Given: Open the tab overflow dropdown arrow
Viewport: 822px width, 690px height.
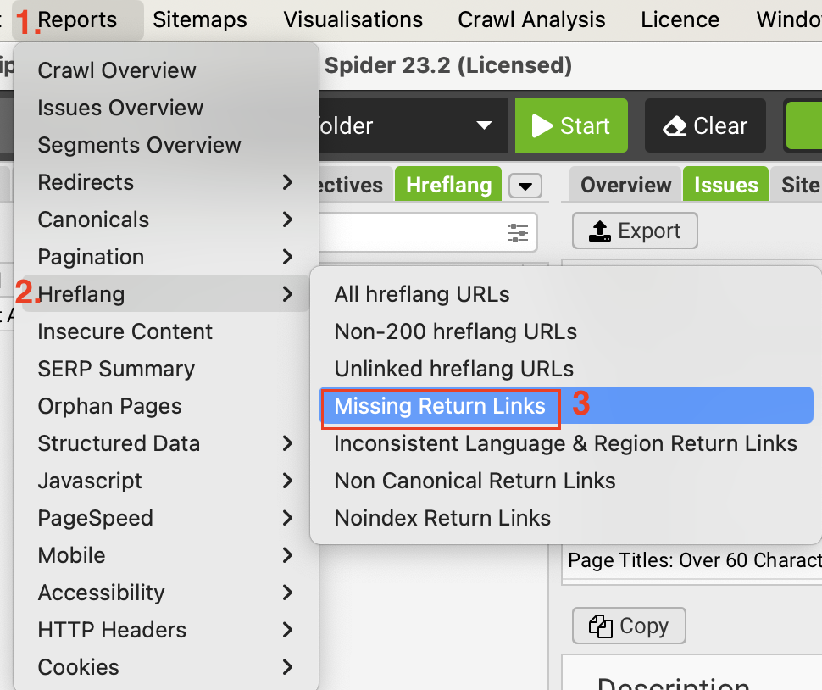Looking at the screenshot, I should (525, 186).
